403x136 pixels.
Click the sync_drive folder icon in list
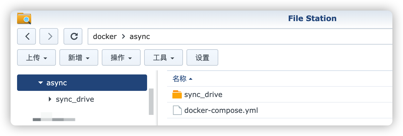[x=177, y=95]
